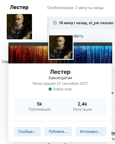Viewport: 115px width, 144px height.
Task: Open Лестер's avatar beside the post
Action: [x=19, y=27]
